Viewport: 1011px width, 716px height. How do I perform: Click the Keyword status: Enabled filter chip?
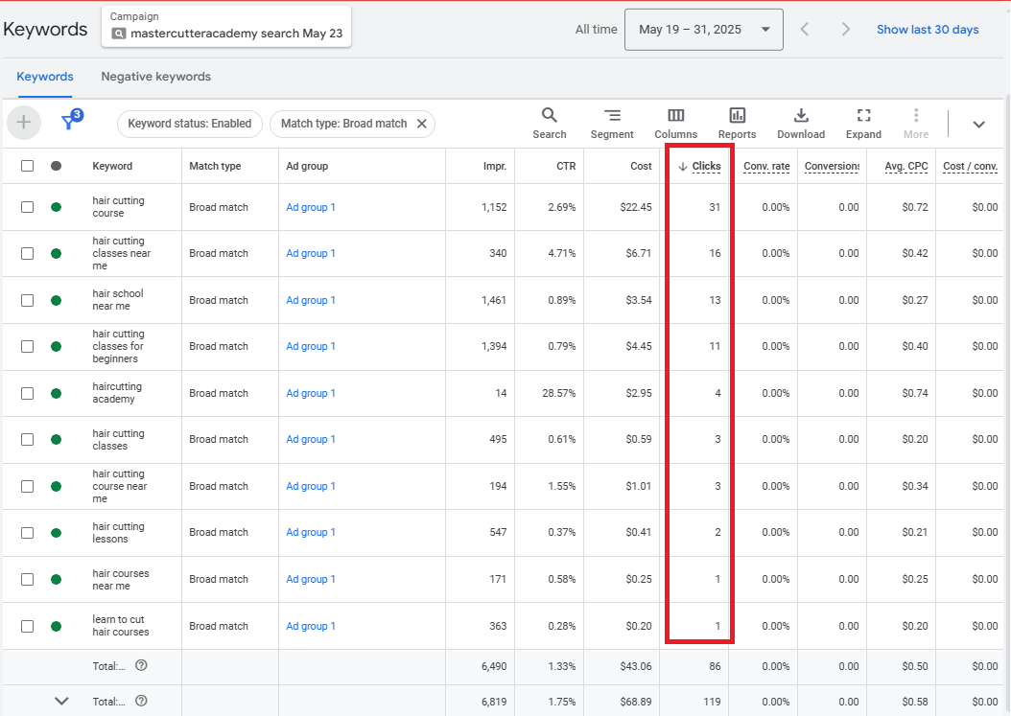[190, 123]
